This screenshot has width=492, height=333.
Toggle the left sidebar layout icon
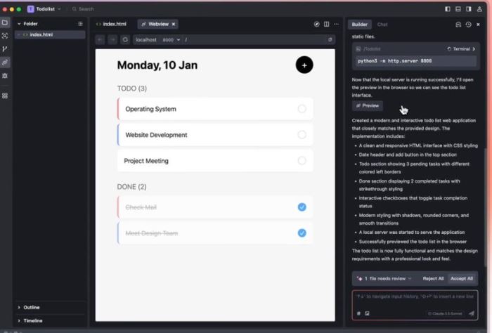448,9
